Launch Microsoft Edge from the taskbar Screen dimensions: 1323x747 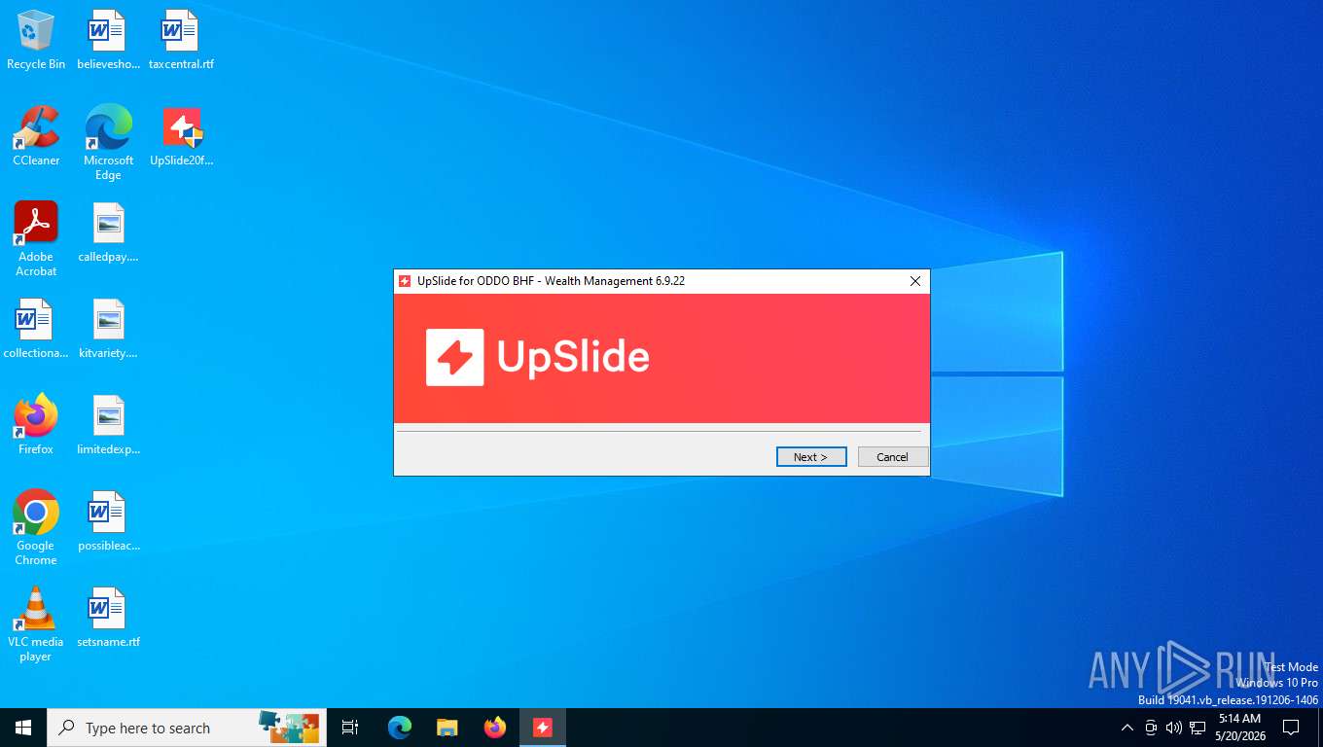point(399,728)
